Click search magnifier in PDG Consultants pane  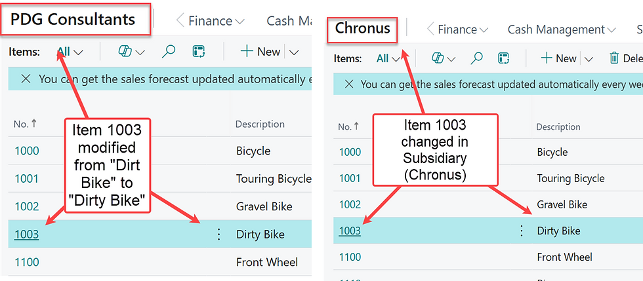coord(168,52)
